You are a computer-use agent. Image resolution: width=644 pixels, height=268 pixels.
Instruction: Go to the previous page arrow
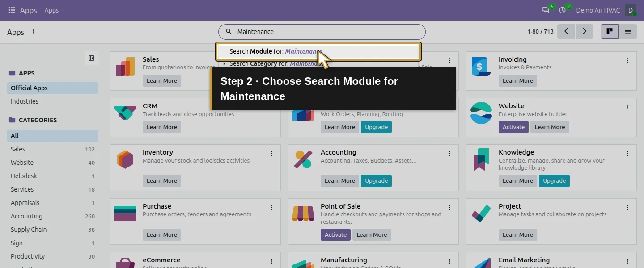(567, 31)
